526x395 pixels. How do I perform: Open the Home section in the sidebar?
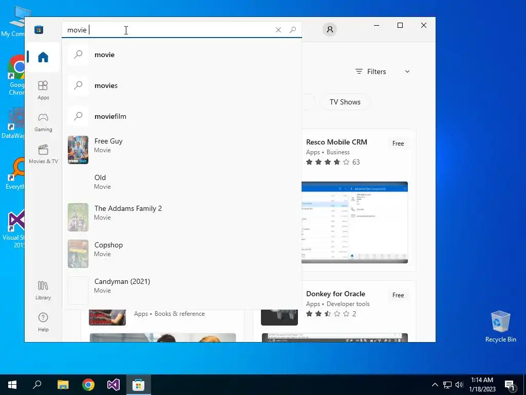coord(43,57)
